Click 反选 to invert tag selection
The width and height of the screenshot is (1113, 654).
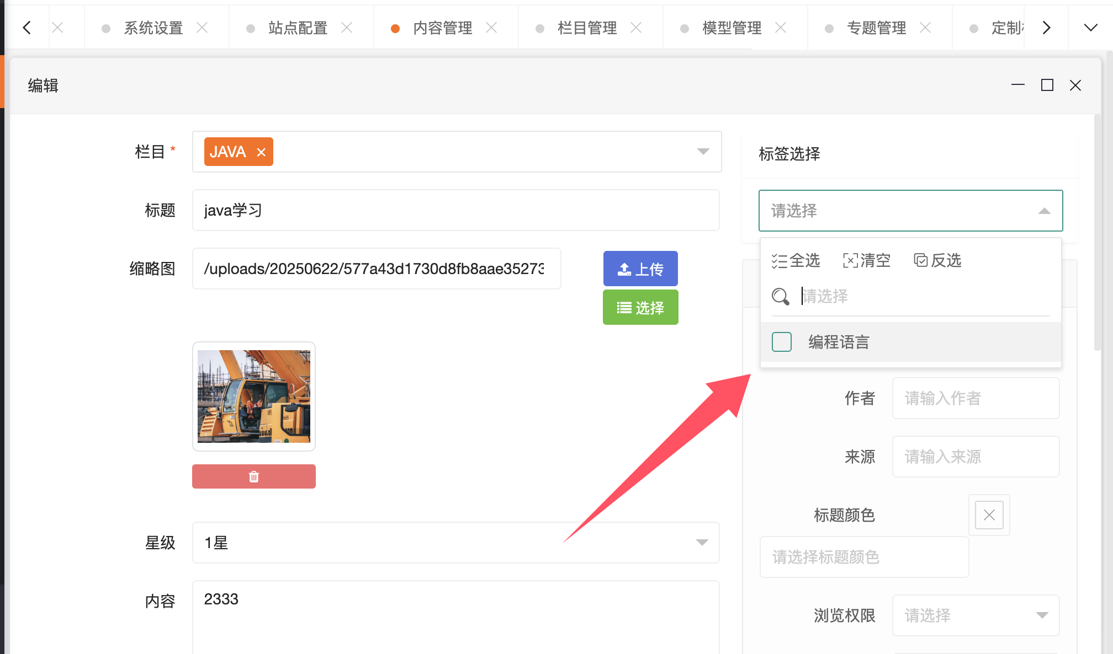[x=937, y=260]
